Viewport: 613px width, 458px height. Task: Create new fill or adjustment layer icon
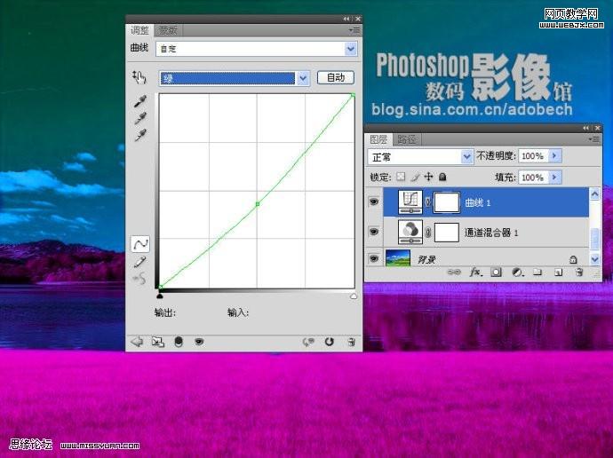coord(518,272)
